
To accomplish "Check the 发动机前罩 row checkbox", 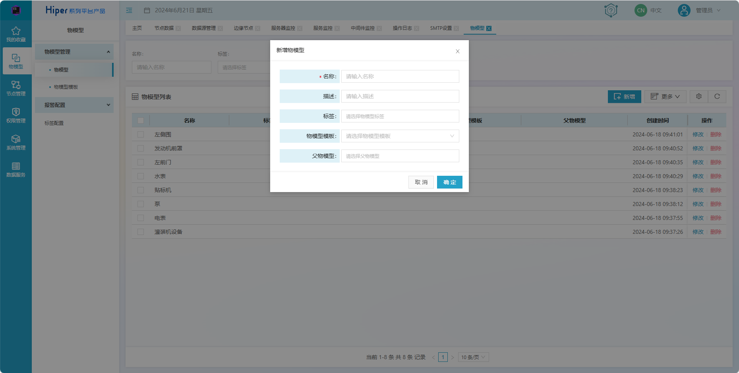I will (141, 148).
